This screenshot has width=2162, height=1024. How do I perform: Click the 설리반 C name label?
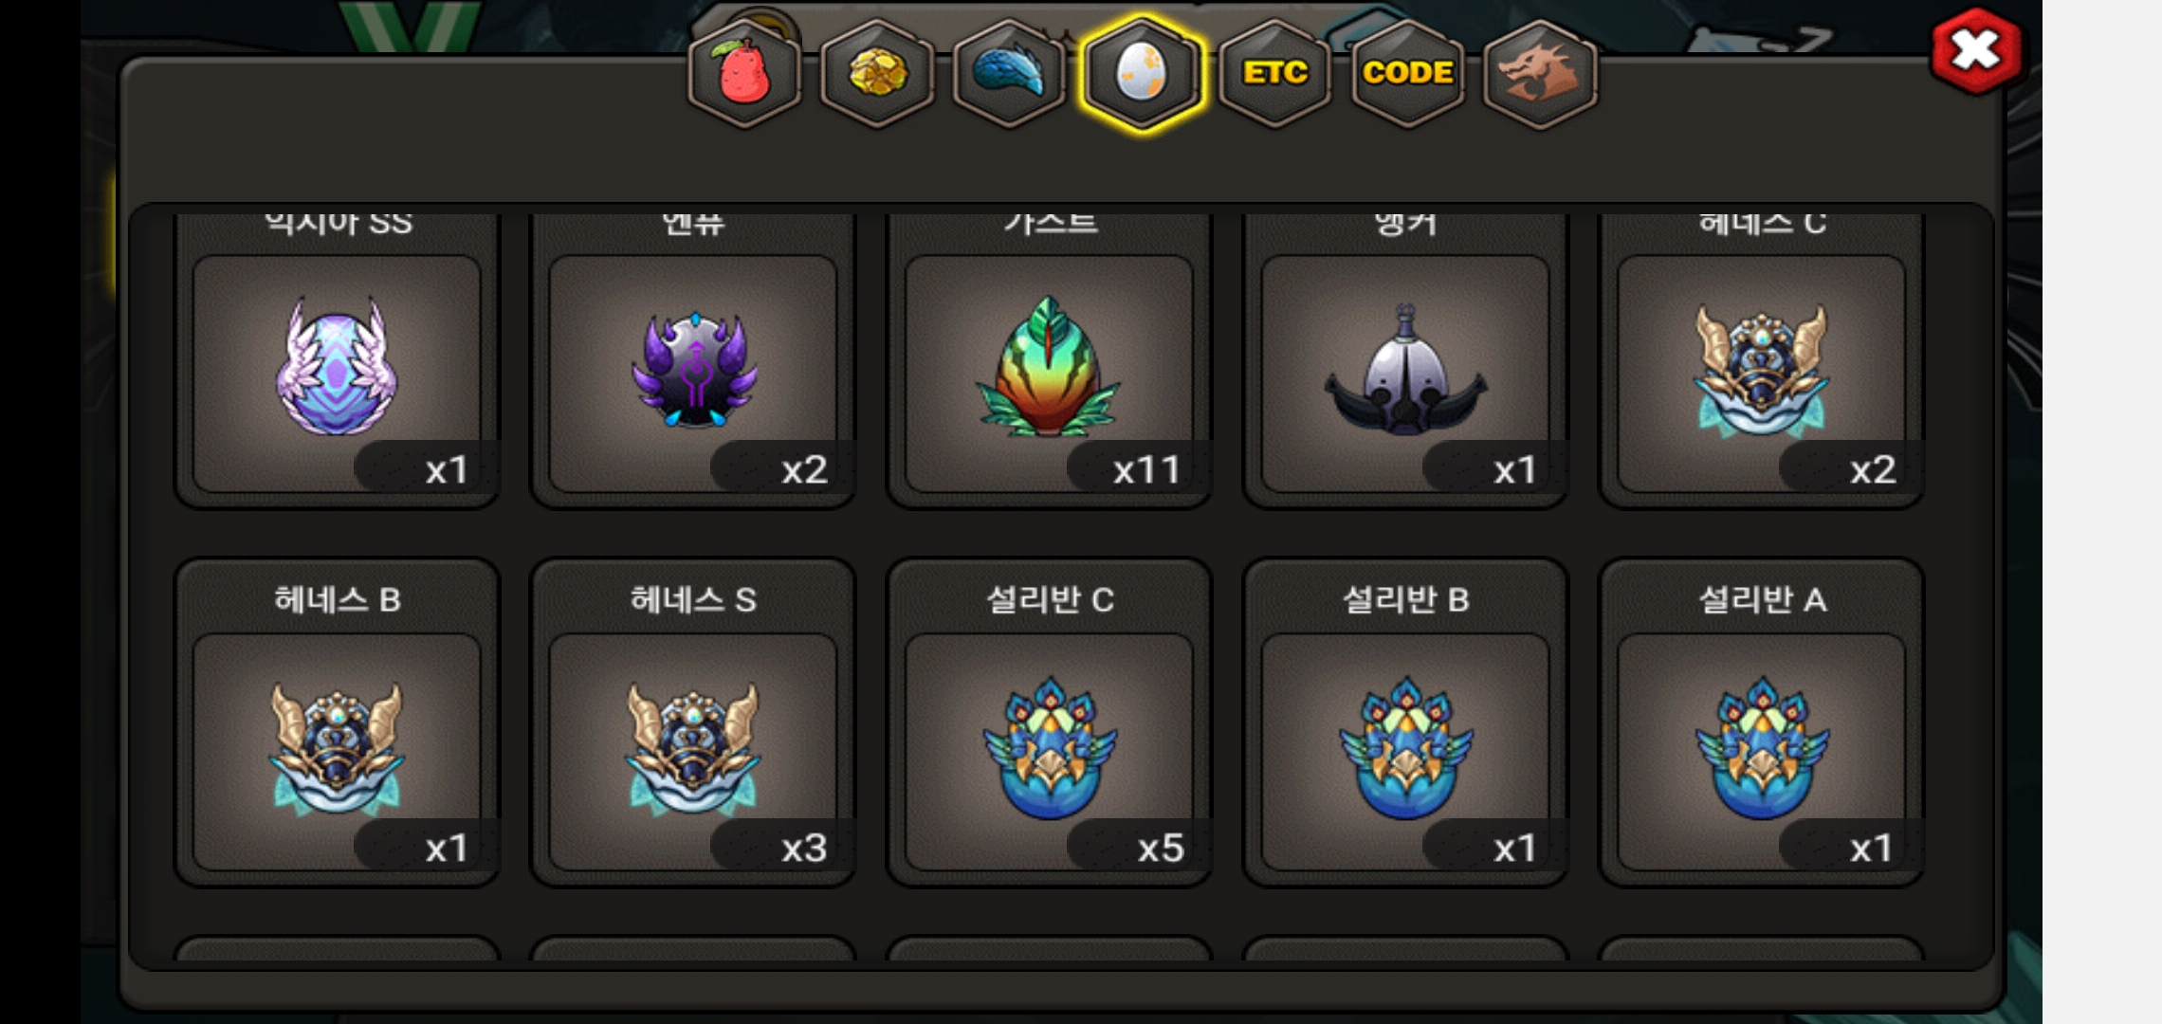pyautogui.click(x=1050, y=599)
